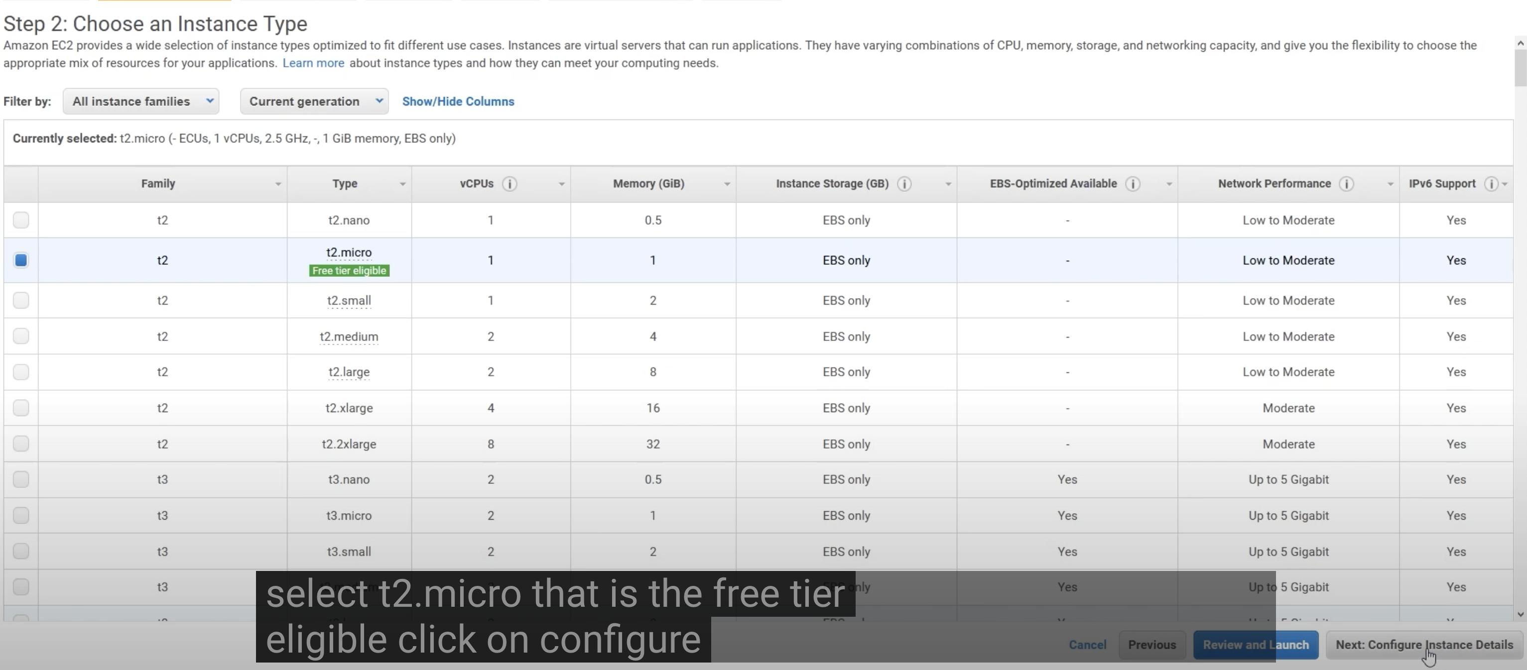The width and height of the screenshot is (1527, 670).
Task: Click the Learn more link
Action: tap(313, 63)
